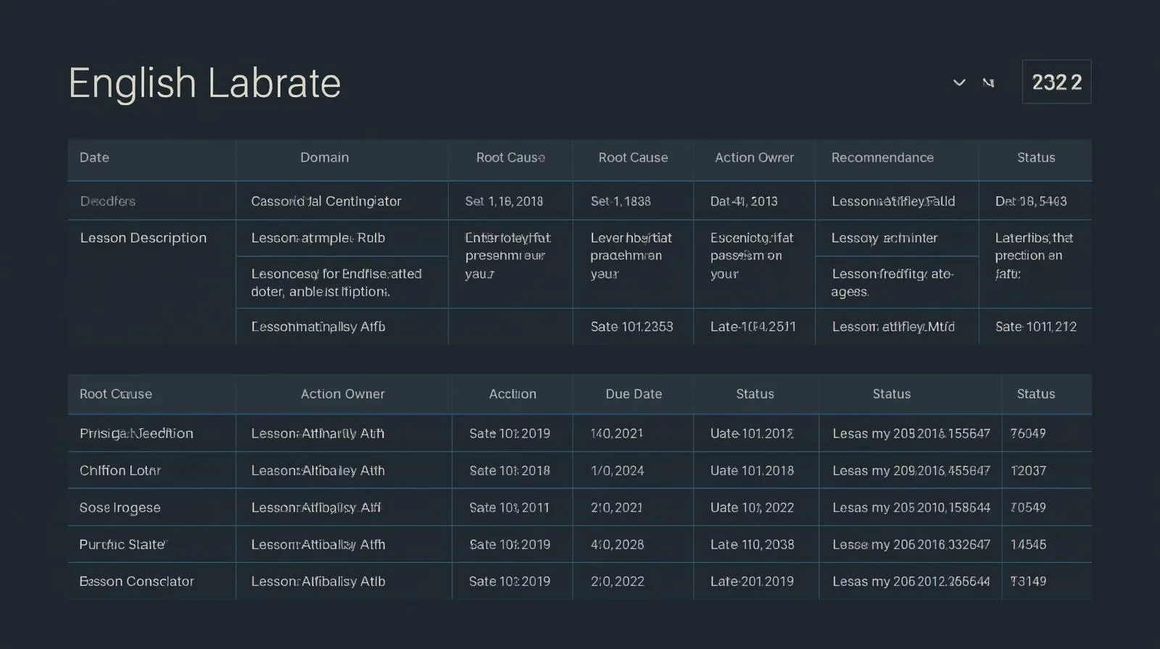This screenshot has width=1160, height=649.
Task: Select the Purcfic Slaite row
Action: click(123, 545)
